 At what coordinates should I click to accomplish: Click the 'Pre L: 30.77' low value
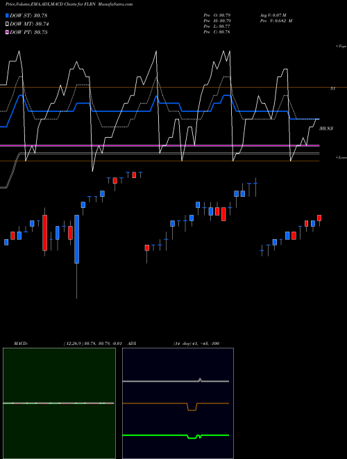click(217, 26)
